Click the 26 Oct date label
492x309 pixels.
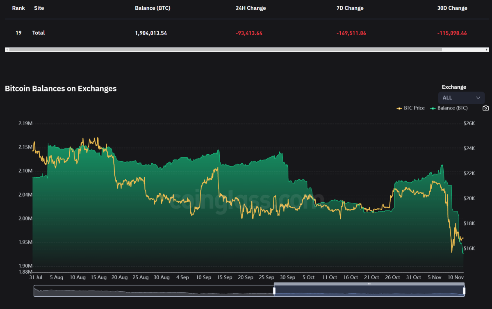(393, 277)
